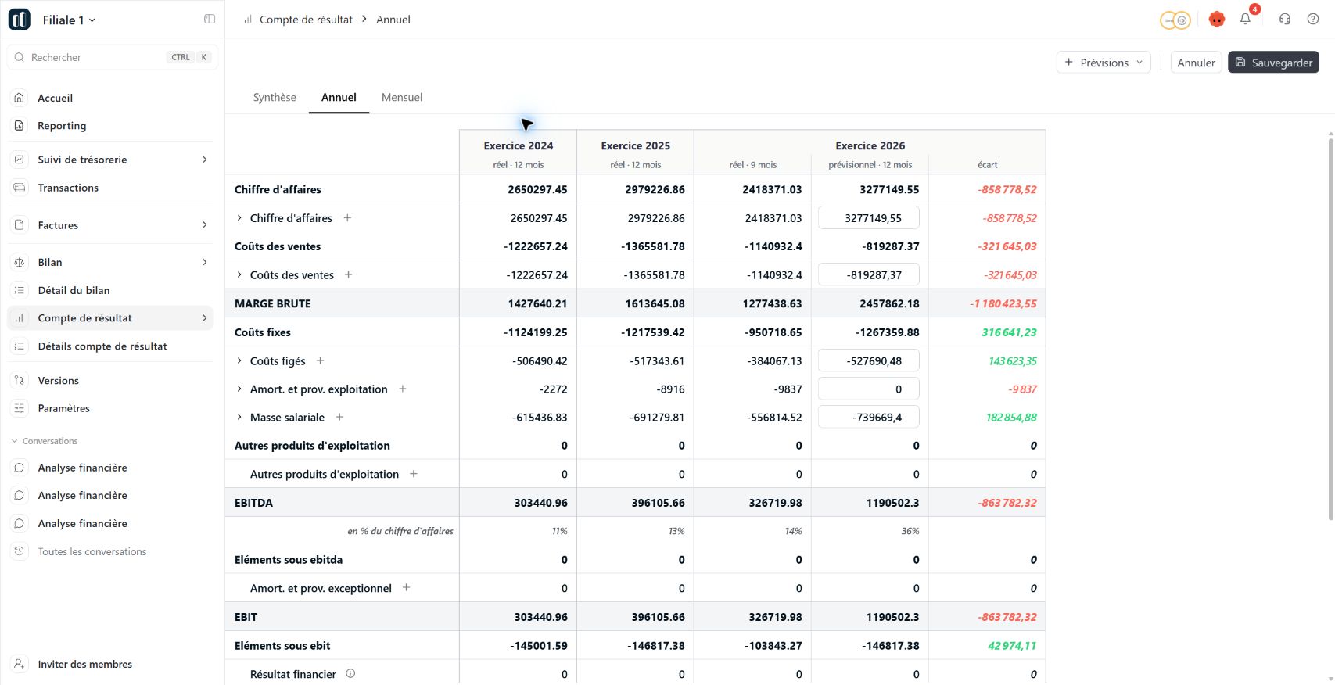Image resolution: width=1335 pixels, height=685 pixels.
Task: Open red avatar profile icon
Action: tap(1216, 20)
